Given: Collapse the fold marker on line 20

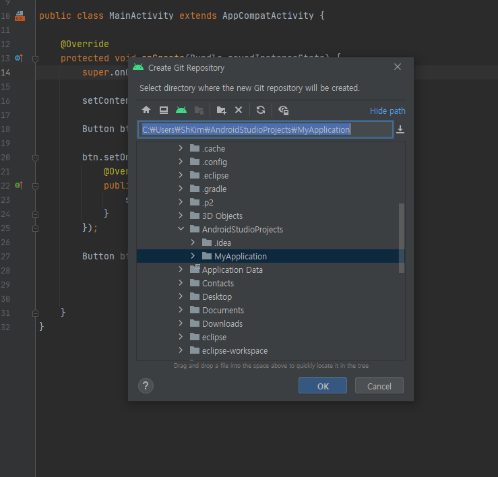Looking at the screenshot, I should 35,158.
